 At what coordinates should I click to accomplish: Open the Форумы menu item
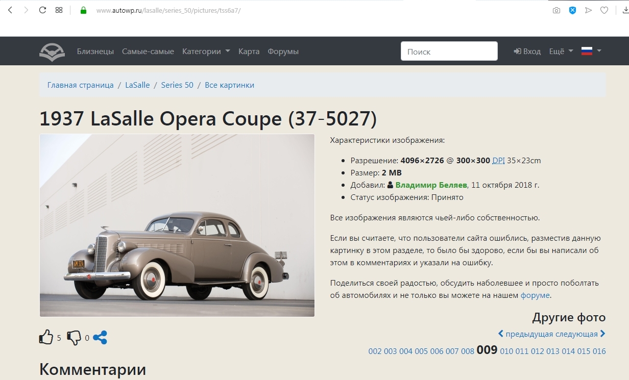click(x=283, y=52)
